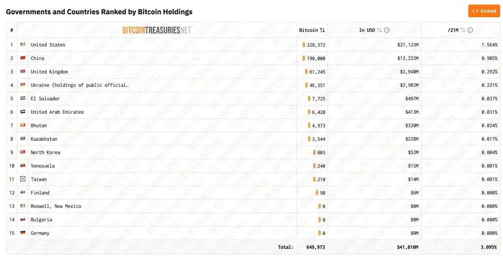Open the North Korea entry
Image resolution: width=503 pixels, height=260 pixels.
[45, 153]
